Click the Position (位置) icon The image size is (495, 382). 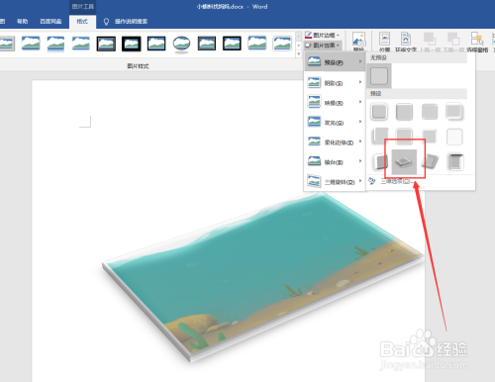[x=384, y=42]
